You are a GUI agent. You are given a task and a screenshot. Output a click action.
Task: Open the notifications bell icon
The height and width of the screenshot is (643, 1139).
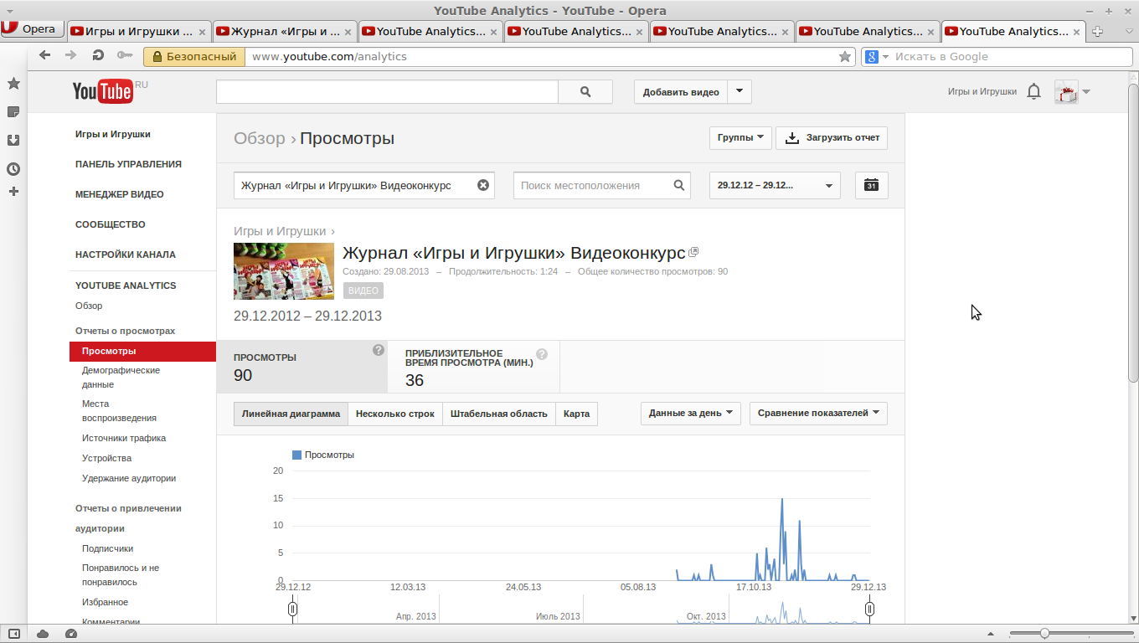[x=1033, y=91]
